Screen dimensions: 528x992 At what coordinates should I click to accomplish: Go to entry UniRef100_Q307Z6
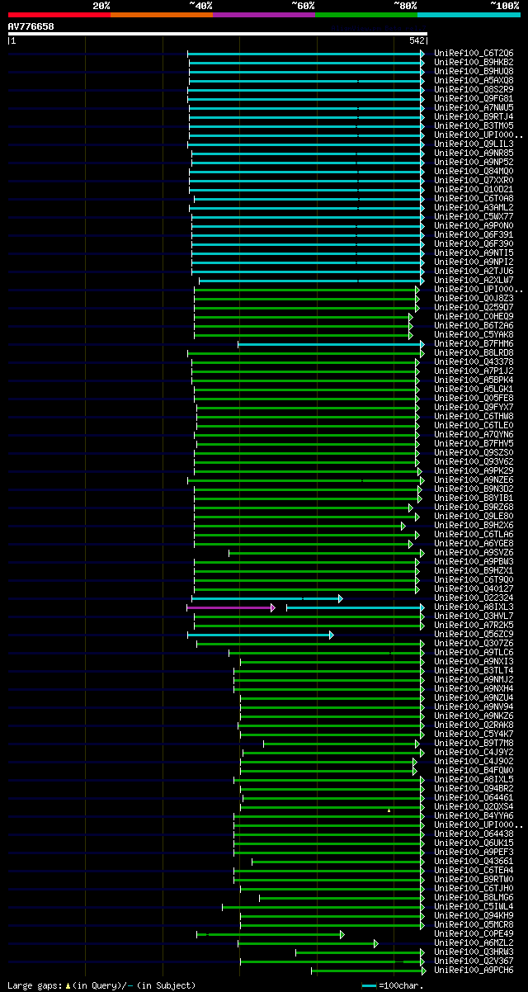474,644
